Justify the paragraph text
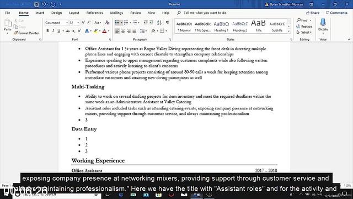 [x=135, y=31]
